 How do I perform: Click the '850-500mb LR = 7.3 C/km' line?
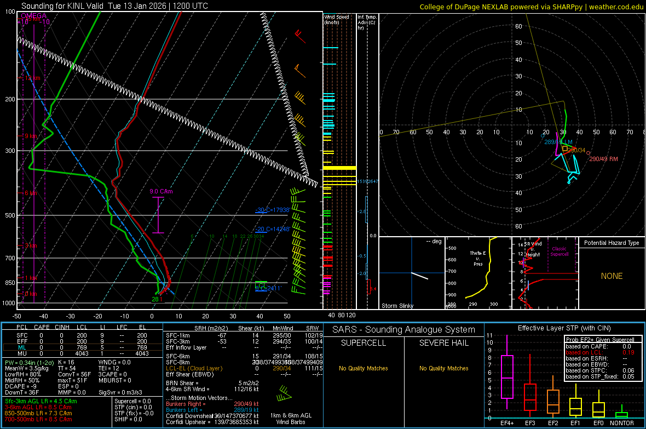click(x=38, y=413)
